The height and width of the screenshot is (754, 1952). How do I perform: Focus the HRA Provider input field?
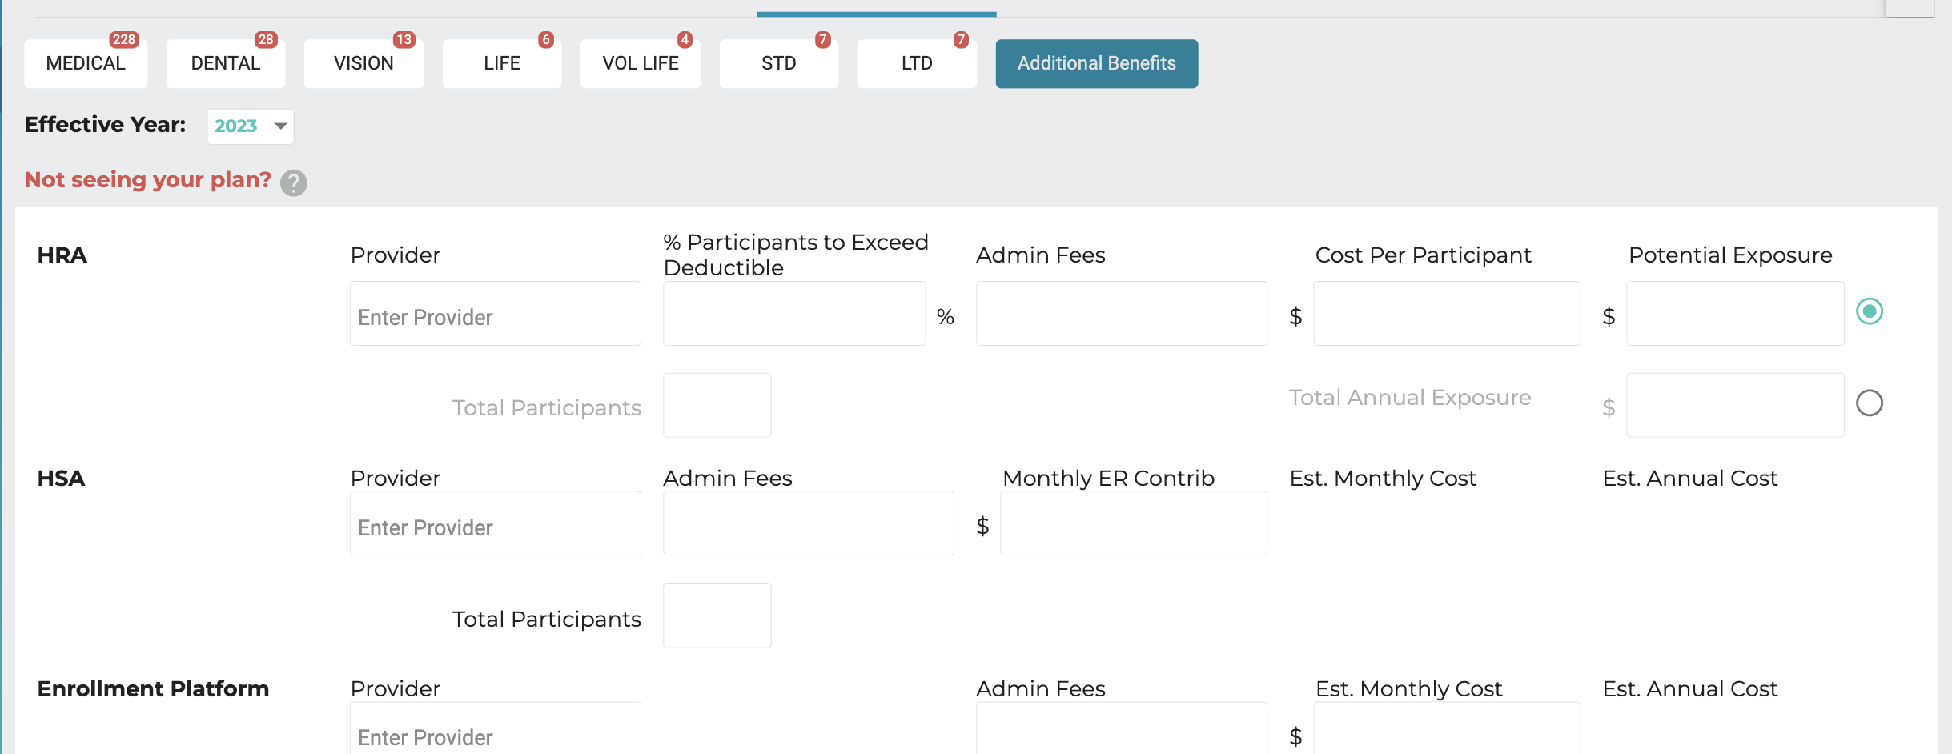point(496,314)
